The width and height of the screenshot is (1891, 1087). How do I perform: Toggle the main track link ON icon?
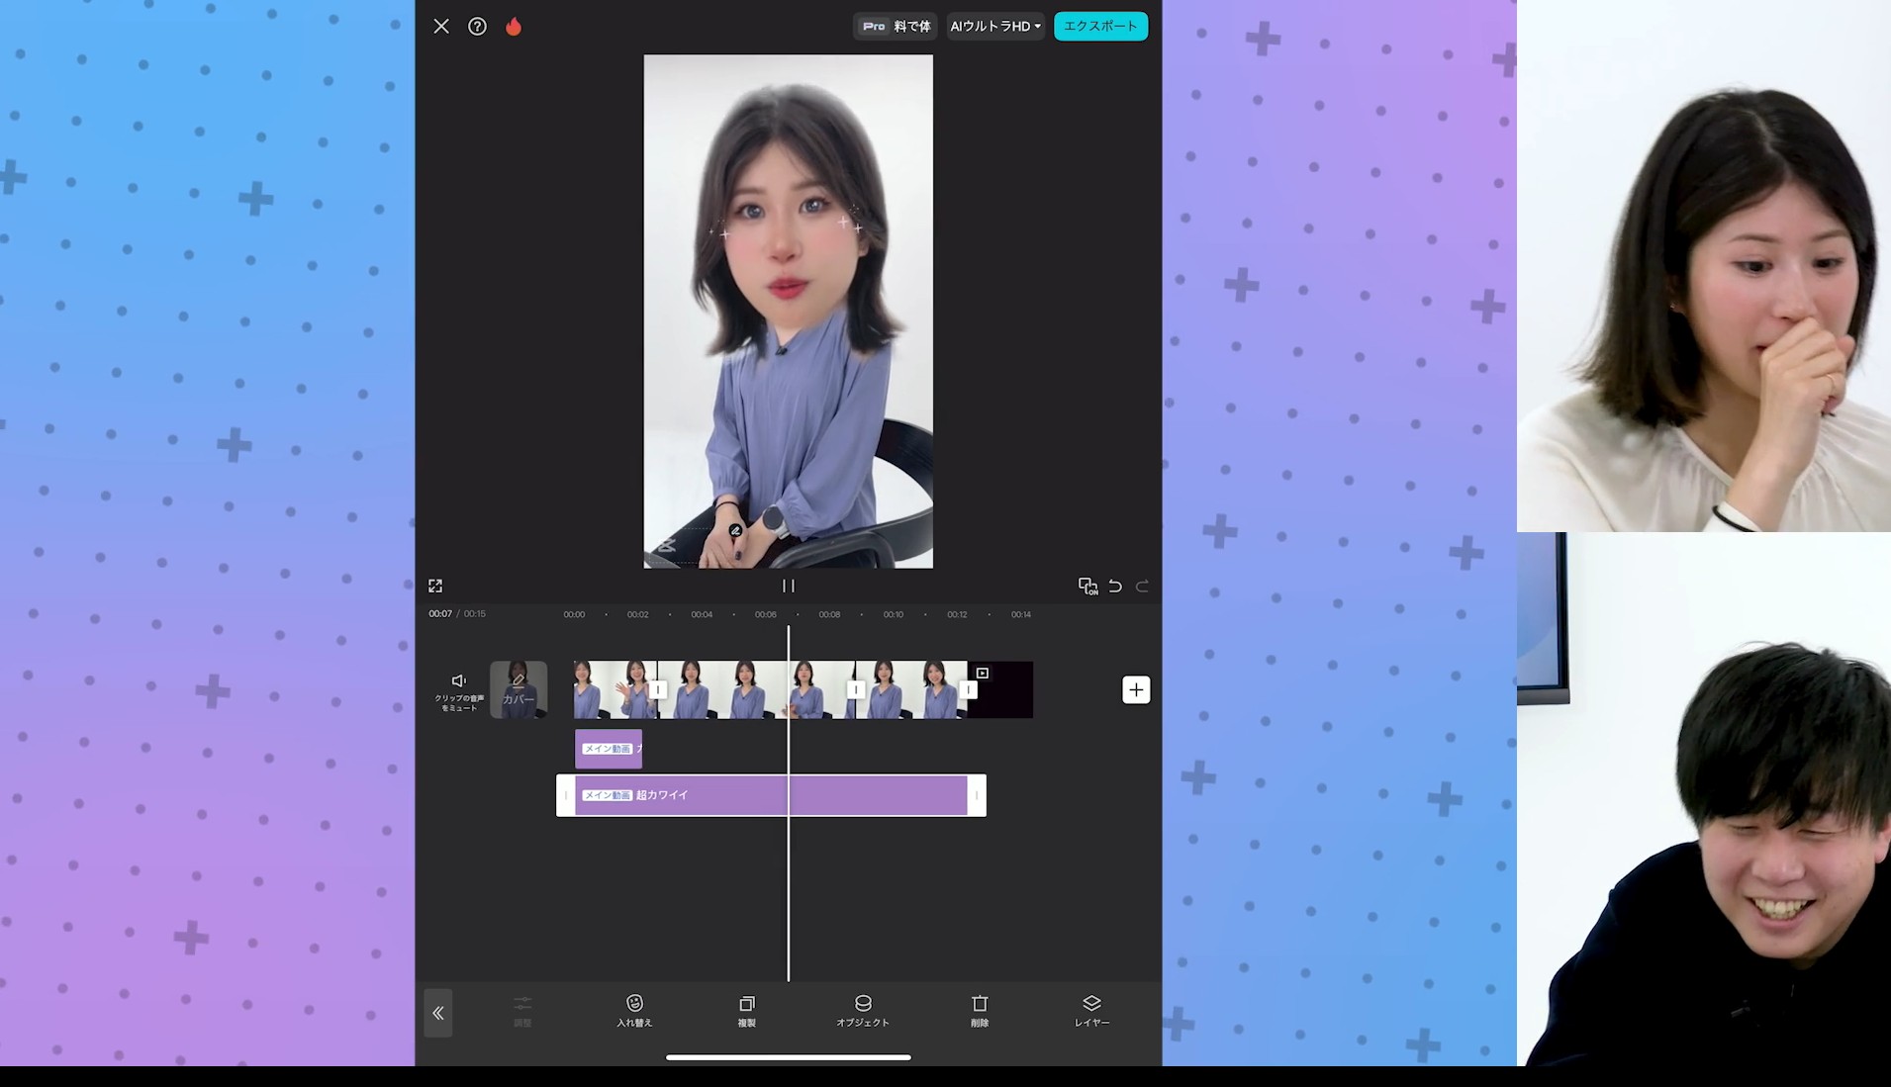[1087, 587]
